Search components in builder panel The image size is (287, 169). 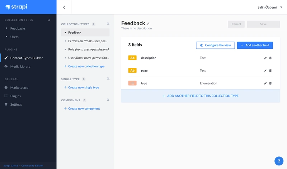tap(108, 100)
